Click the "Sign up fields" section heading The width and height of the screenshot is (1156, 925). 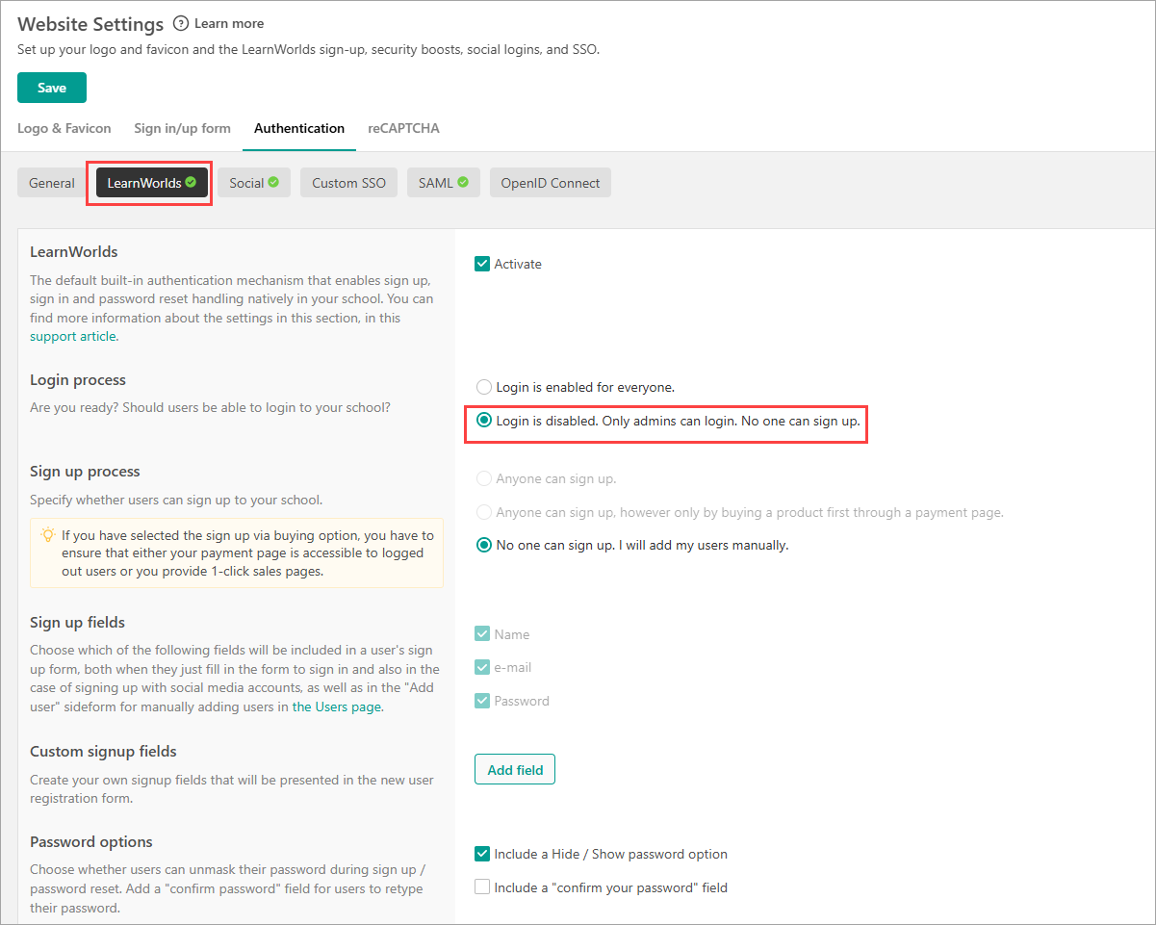(x=78, y=623)
